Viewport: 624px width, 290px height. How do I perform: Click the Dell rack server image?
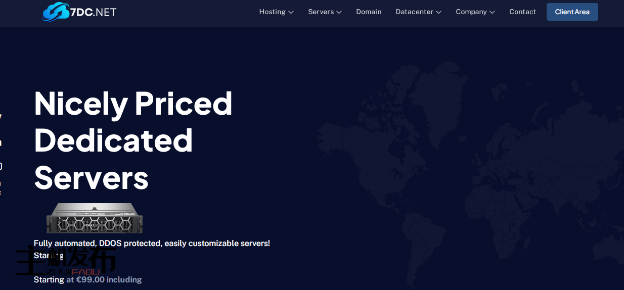pos(95,218)
